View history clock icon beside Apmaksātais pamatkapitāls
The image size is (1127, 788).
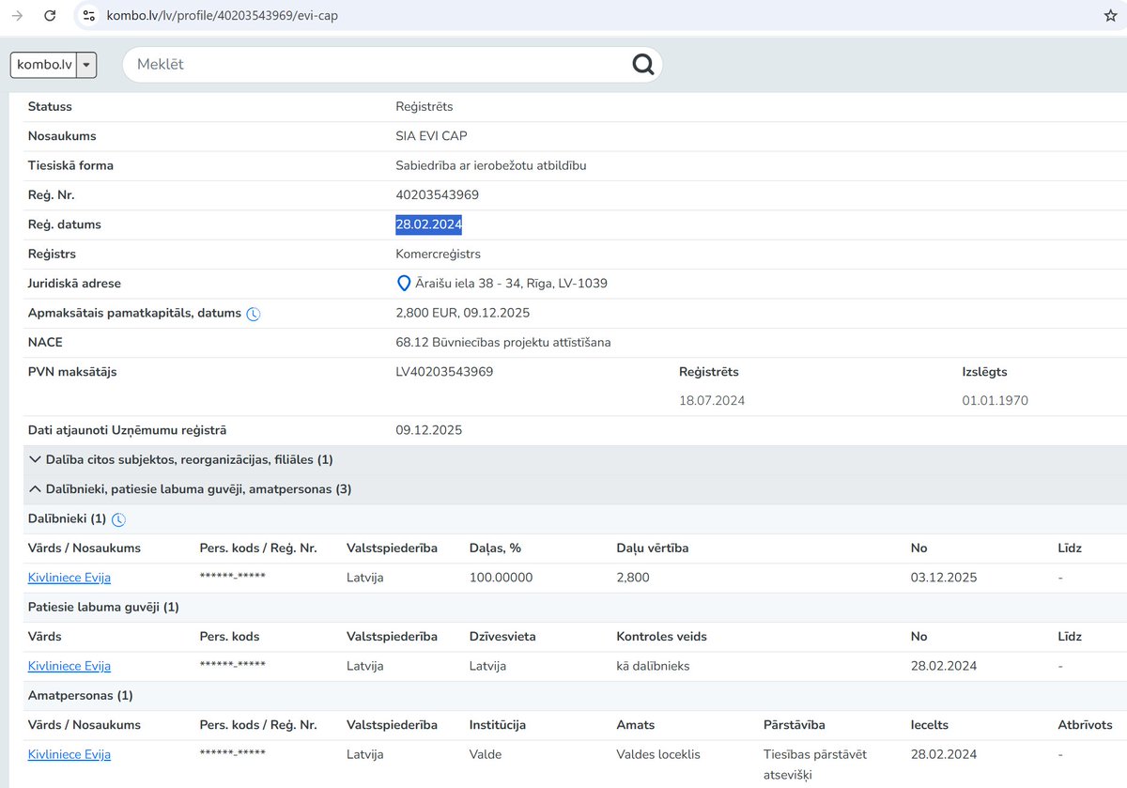pos(254,314)
